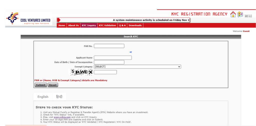Image resolution: width=256 pixels, height=126 pixels.
Task: Open the Home house icon
Action: coord(233,14)
